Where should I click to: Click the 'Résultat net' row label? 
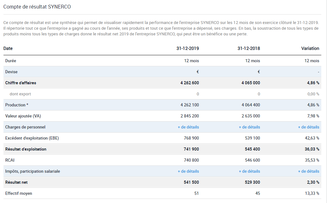pyautogui.click(x=16, y=182)
